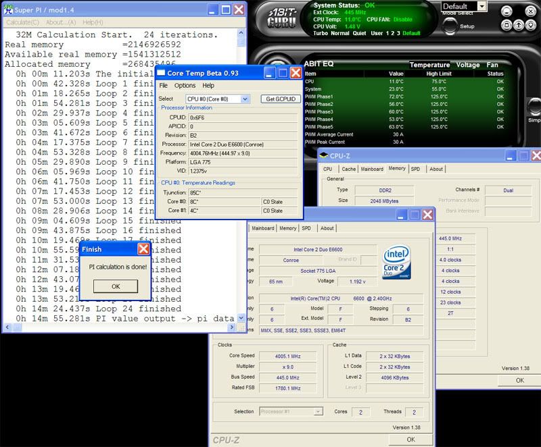Click the CPU-Z memory Type value DDR2

(384, 190)
